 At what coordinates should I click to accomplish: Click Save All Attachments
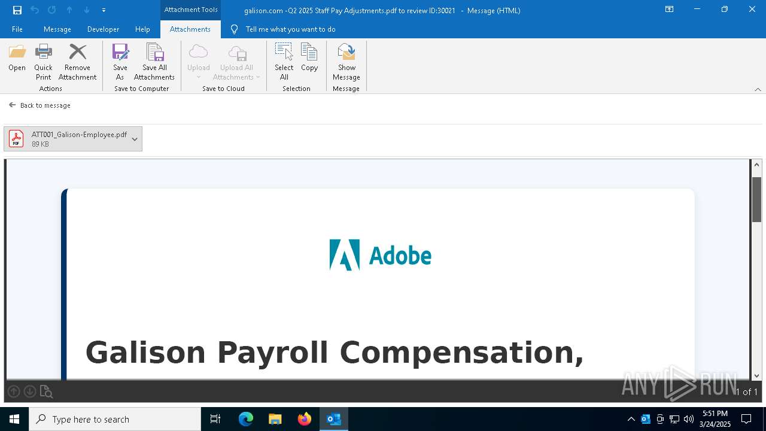(154, 62)
